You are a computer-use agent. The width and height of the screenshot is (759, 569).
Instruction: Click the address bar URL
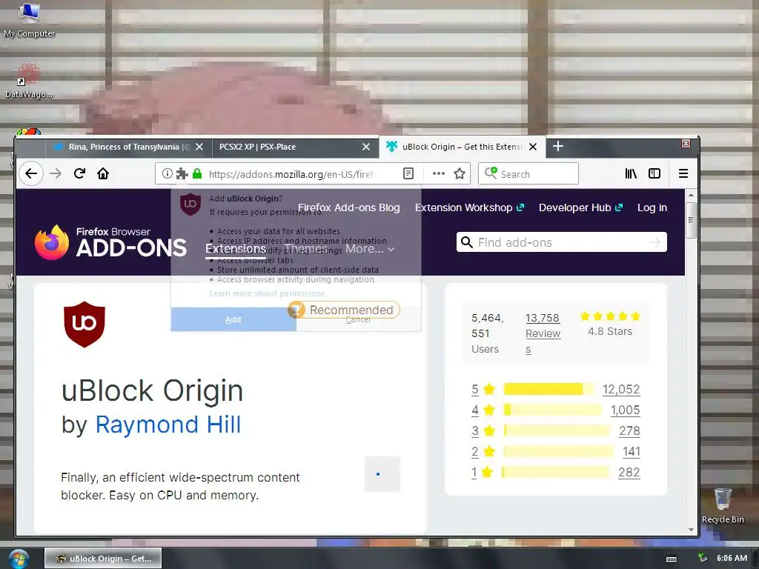pos(291,174)
